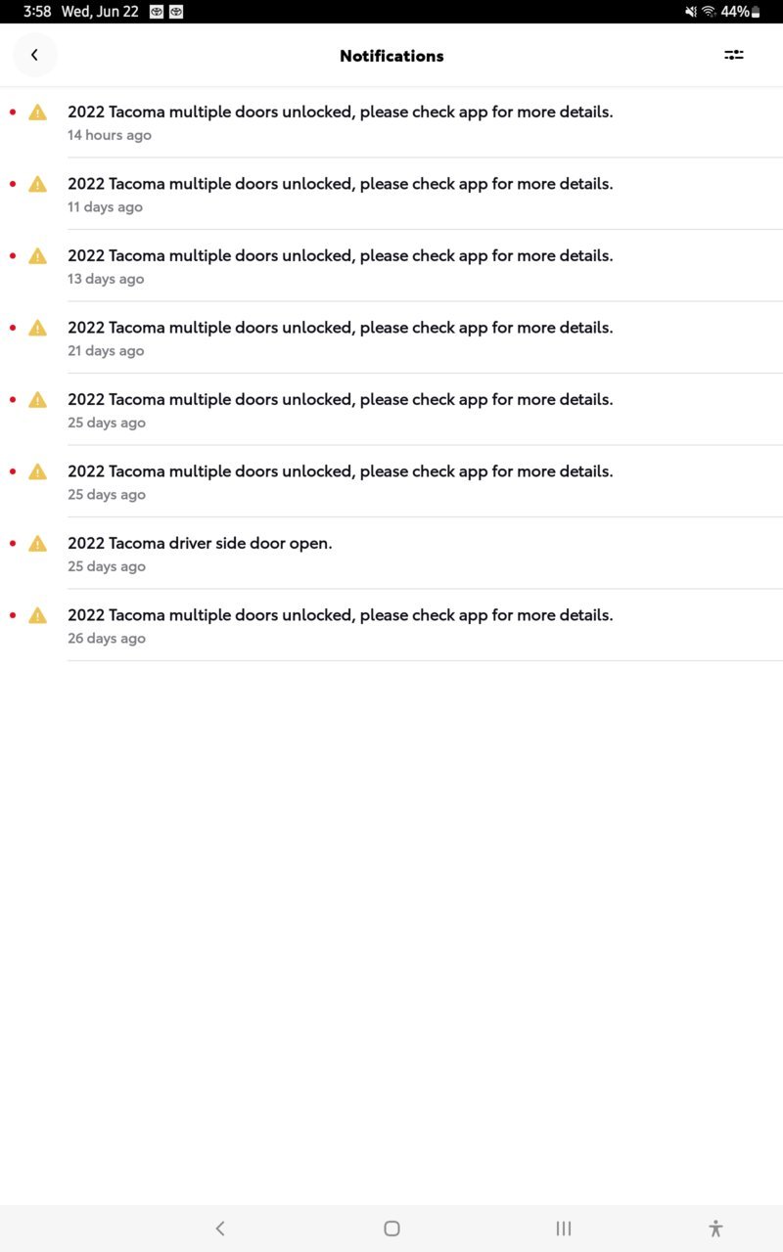Select the 2022 Tacoma driver side door open alert
Viewport: 783px width, 1252px height.
click(x=391, y=554)
